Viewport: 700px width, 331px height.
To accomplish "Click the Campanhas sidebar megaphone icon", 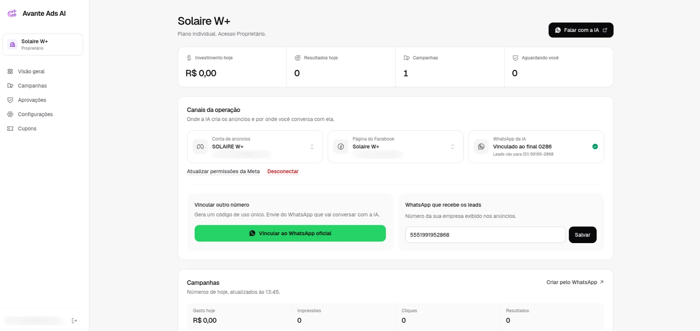I will (x=10, y=86).
